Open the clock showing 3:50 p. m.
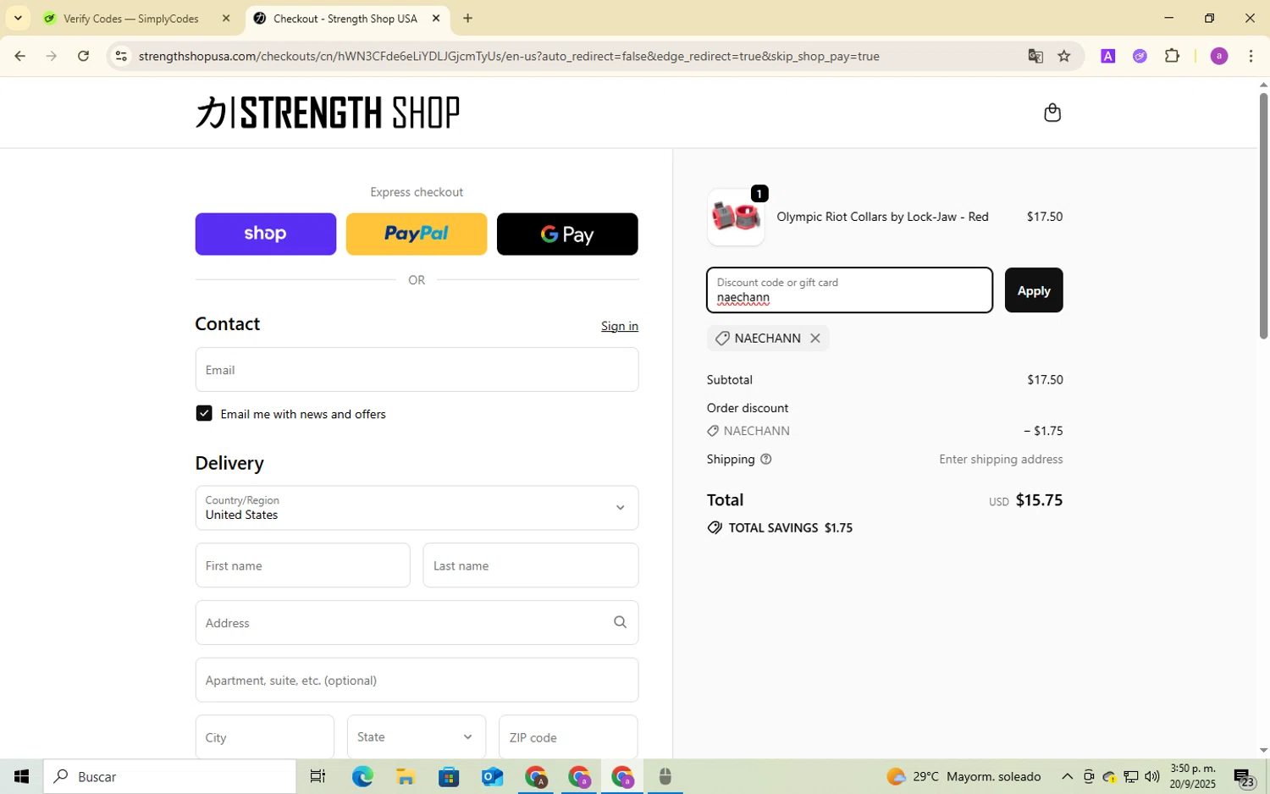This screenshot has width=1270, height=794. click(x=1193, y=776)
